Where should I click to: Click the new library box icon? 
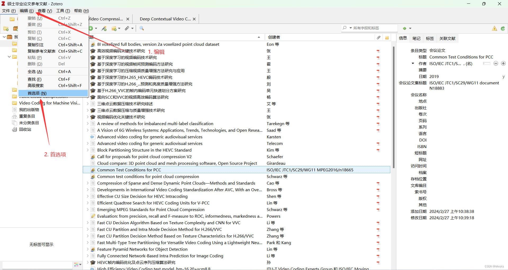point(15,29)
